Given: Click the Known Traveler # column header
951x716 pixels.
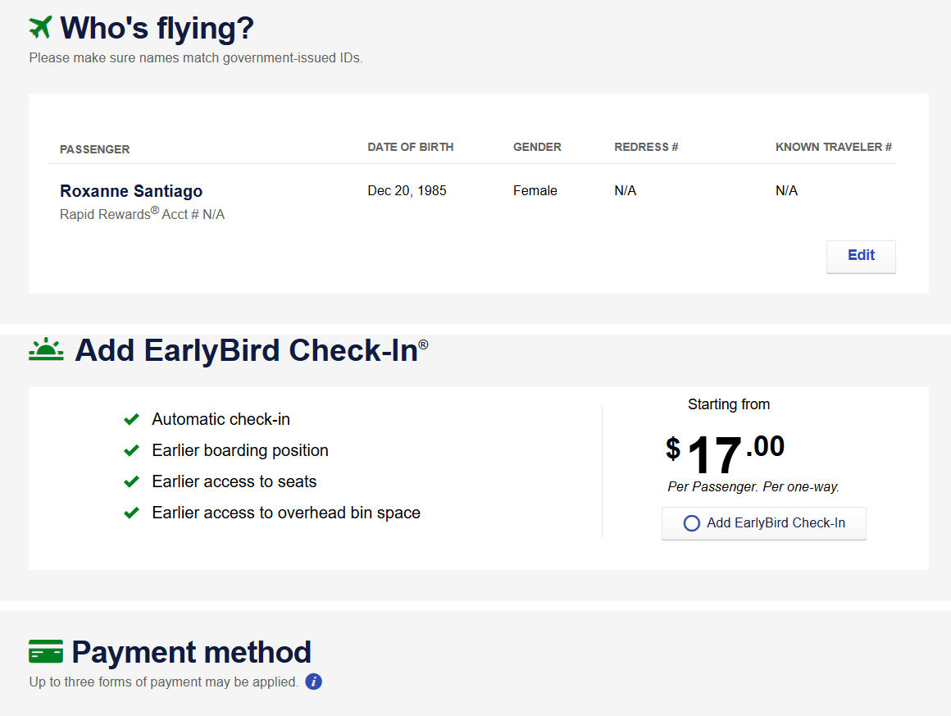Looking at the screenshot, I should [x=833, y=148].
